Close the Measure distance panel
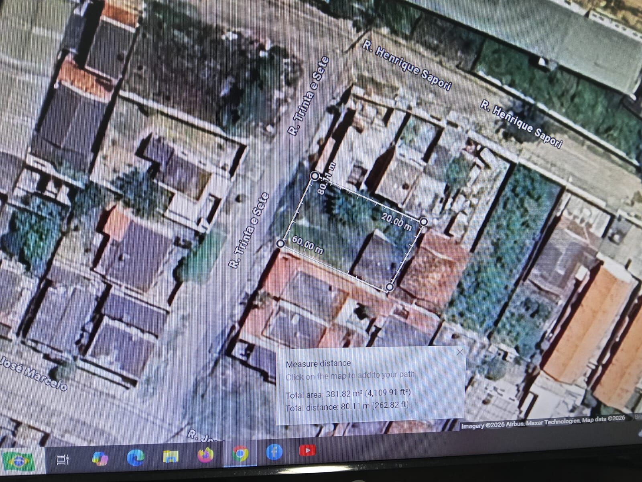The image size is (642, 482). pyautogui.click(x=460, y=352)
